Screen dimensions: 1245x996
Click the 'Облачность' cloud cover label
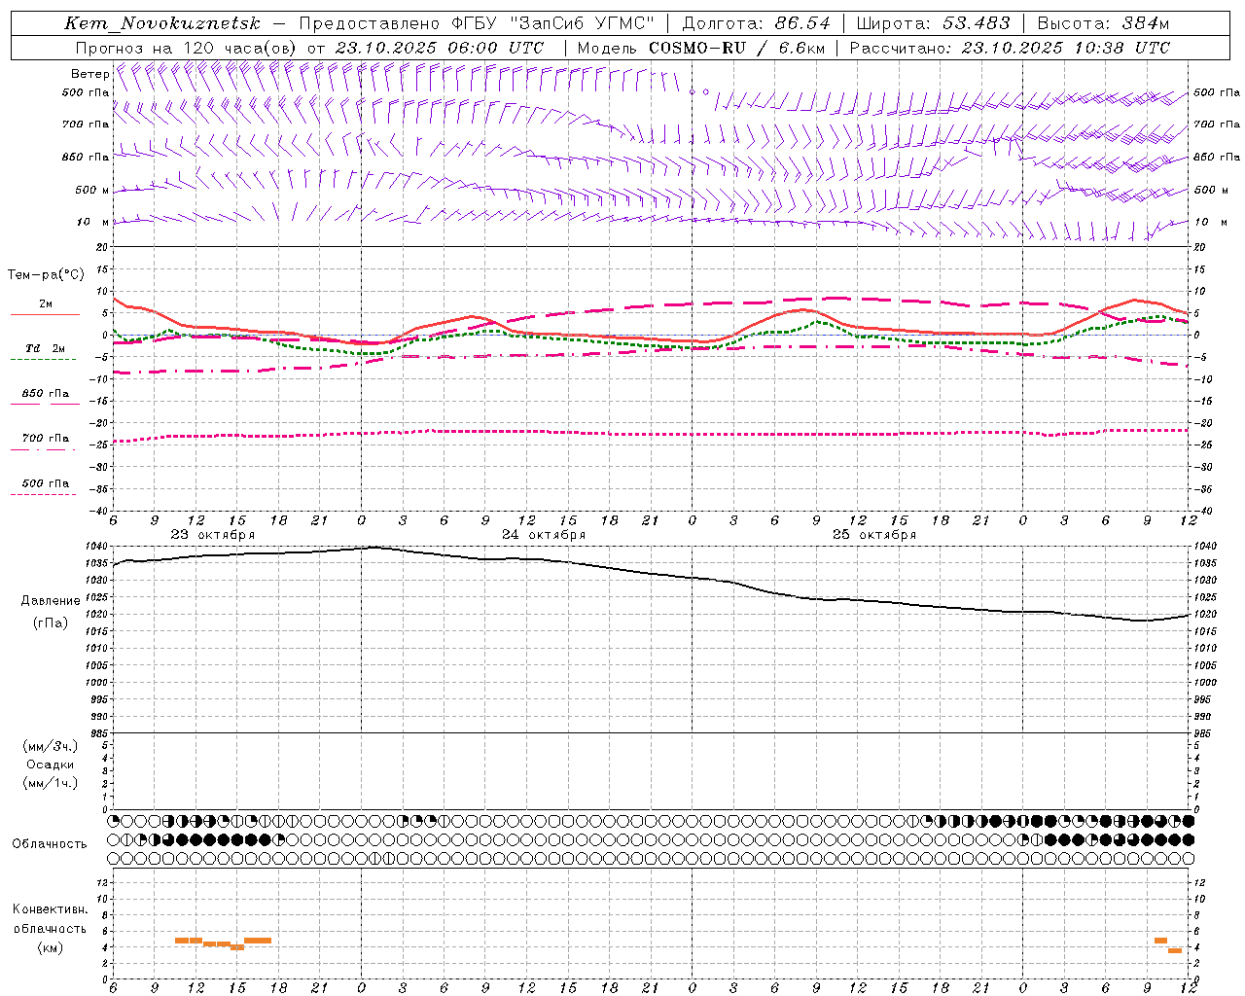pyautogui.click(x=50, y=844)
